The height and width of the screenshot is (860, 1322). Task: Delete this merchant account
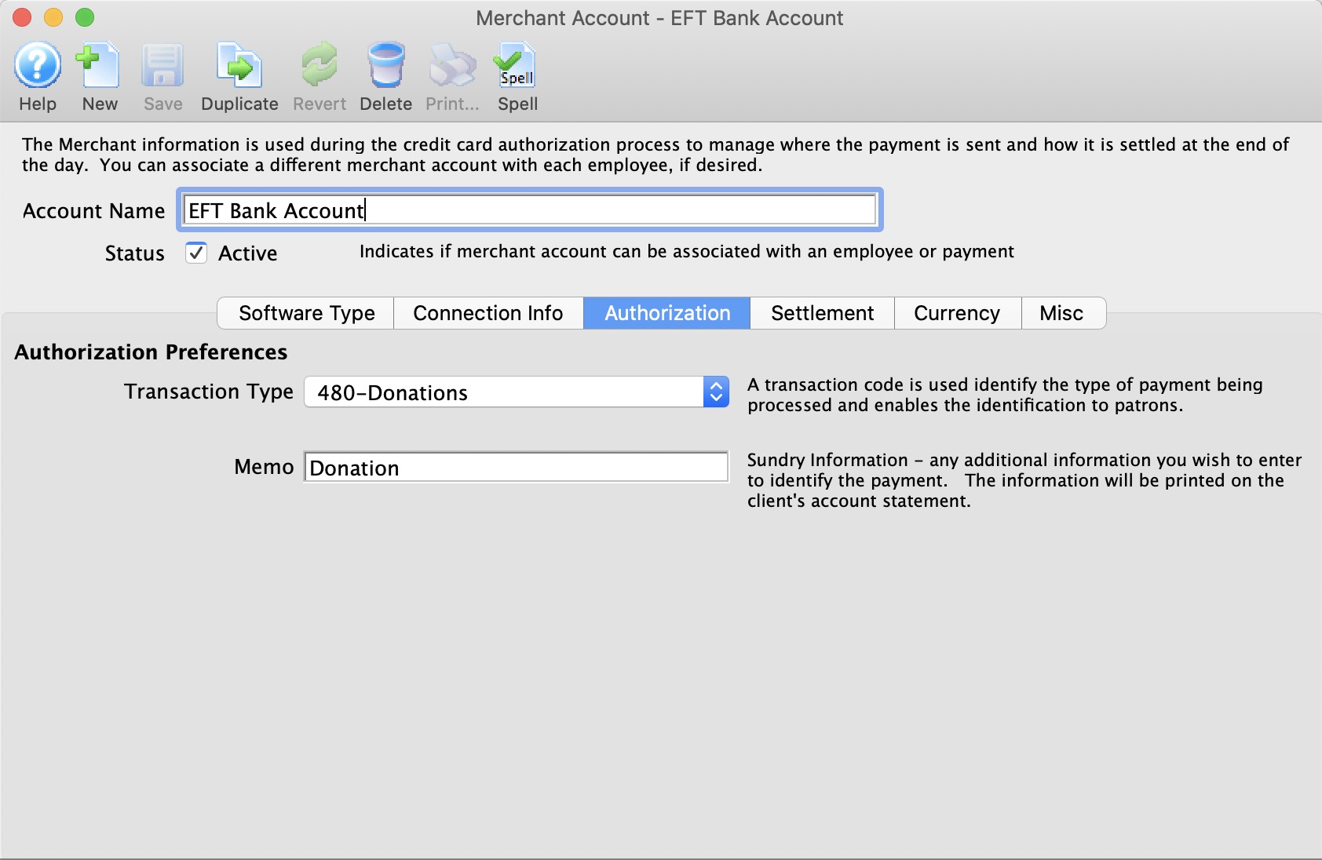click(x=385, y=75)
